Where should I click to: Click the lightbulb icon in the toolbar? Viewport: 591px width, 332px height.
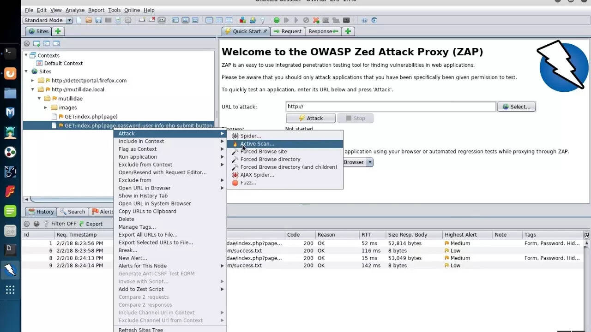click(x=263, y=20)
